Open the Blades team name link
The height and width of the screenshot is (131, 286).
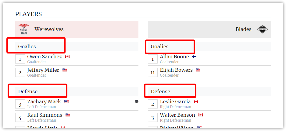[243, 29]
